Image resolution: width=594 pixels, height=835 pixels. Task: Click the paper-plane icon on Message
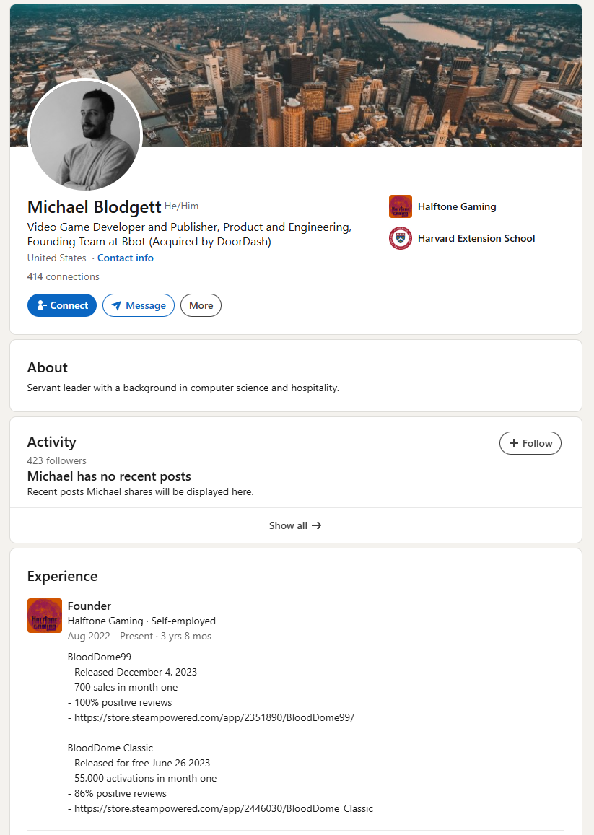point(116,305)
